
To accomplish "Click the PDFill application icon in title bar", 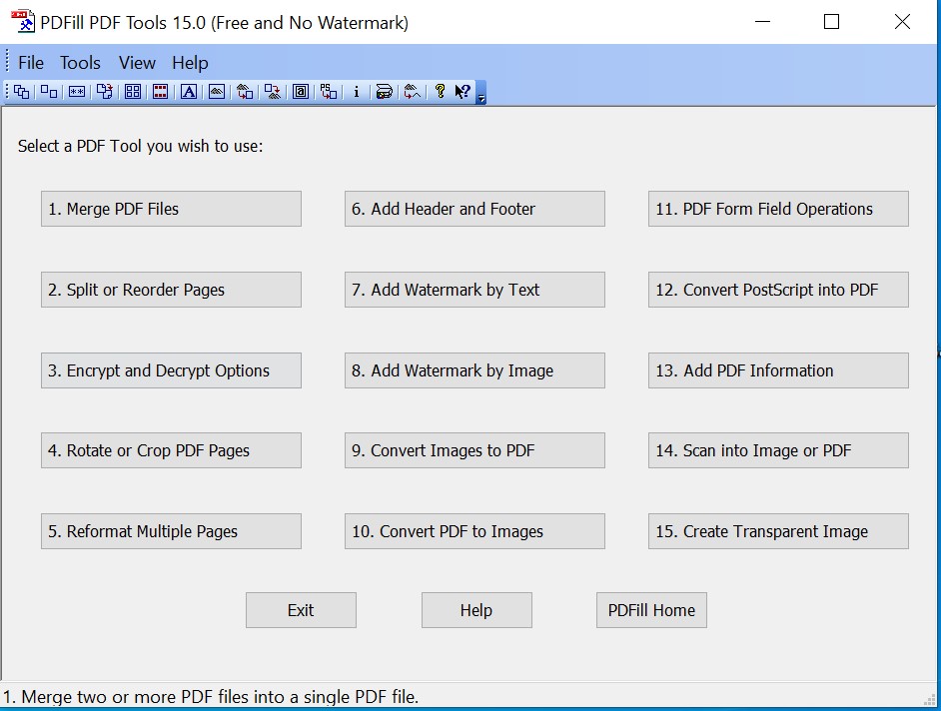I will point(23,22).
